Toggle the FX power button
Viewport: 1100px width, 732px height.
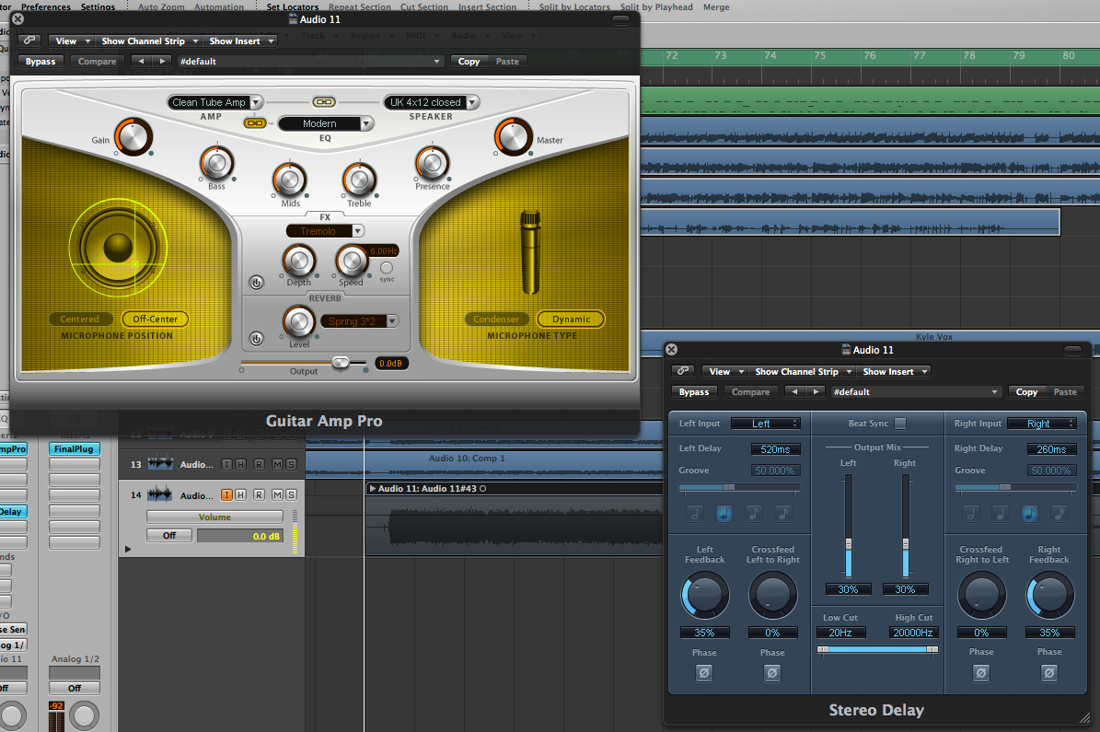[256, 283]
